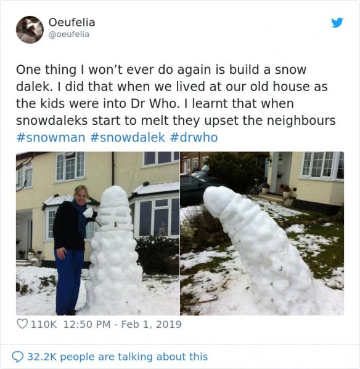Image resolution: width=360 pixels, height=369 pixels.
Task: Click the Twitter bird logo icon
Action: pos(337,23)
